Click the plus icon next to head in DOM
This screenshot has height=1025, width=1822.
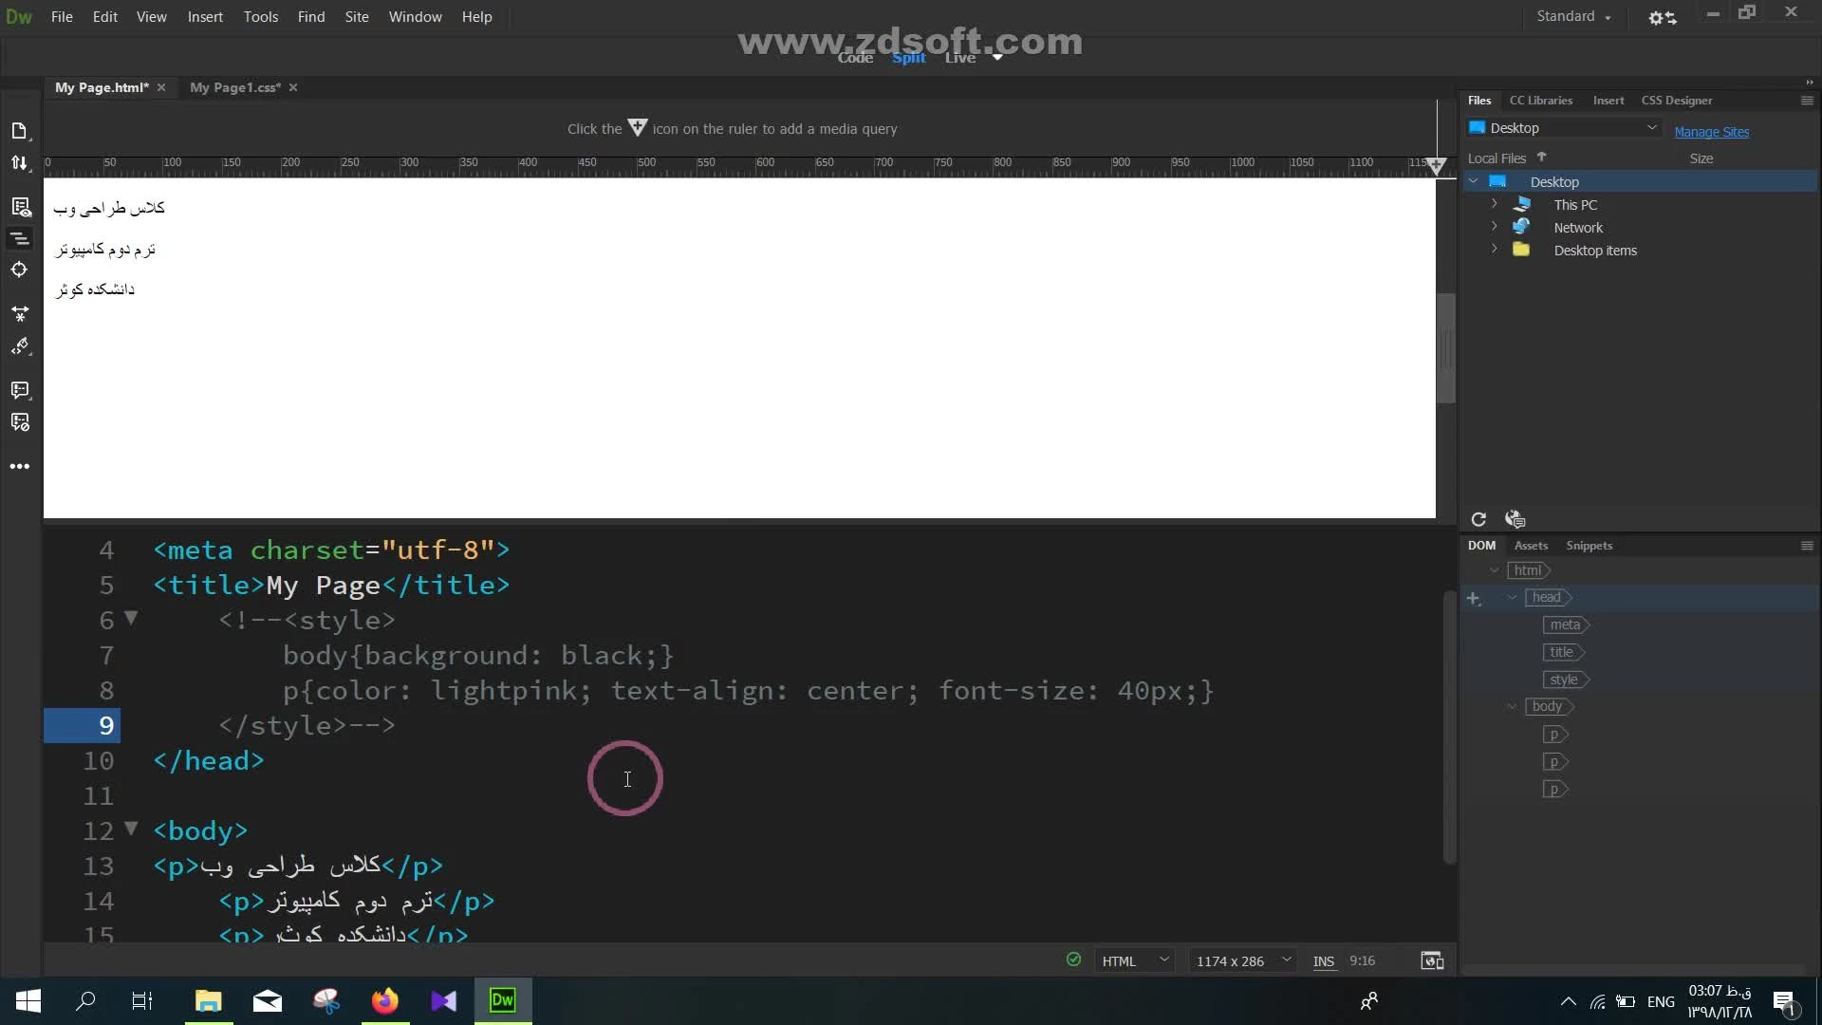(x=1474, y=598)
